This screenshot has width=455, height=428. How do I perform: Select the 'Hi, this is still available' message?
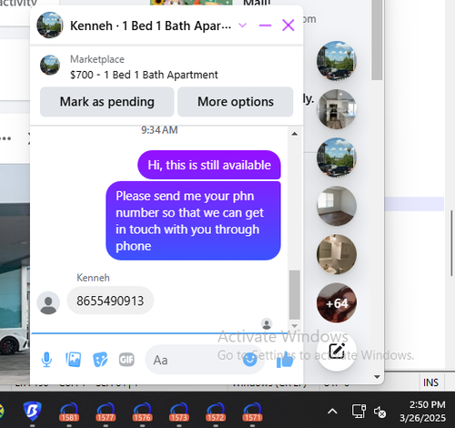[x=209, y=165]
